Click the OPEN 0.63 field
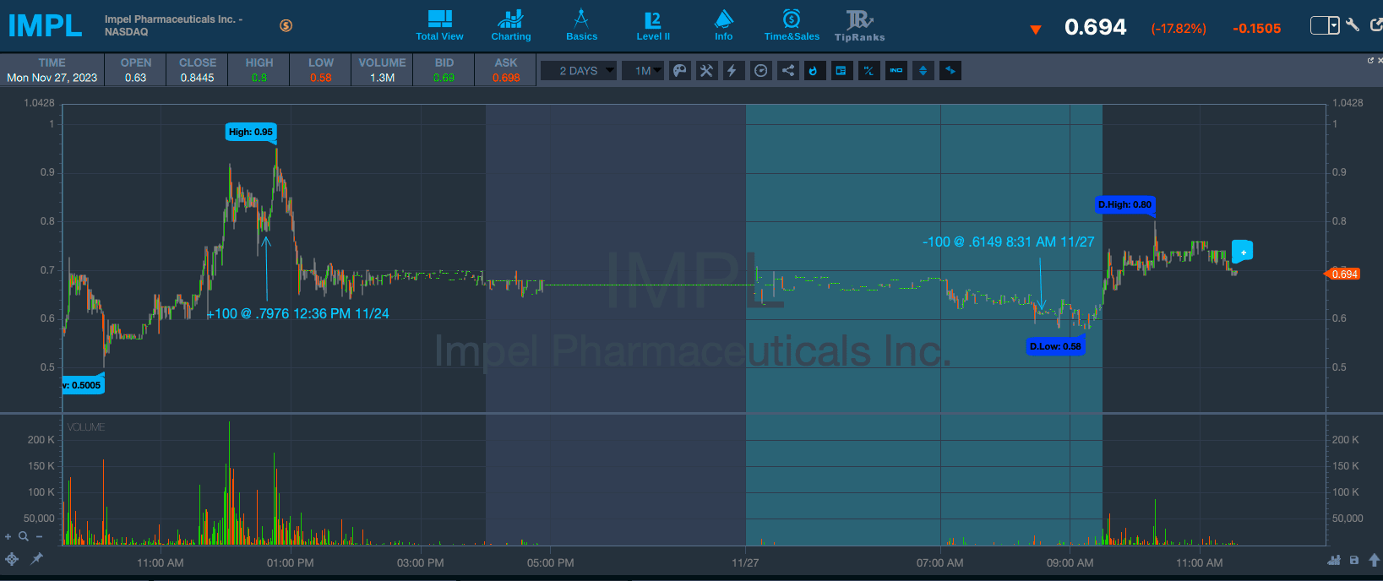 click(135, 70)
